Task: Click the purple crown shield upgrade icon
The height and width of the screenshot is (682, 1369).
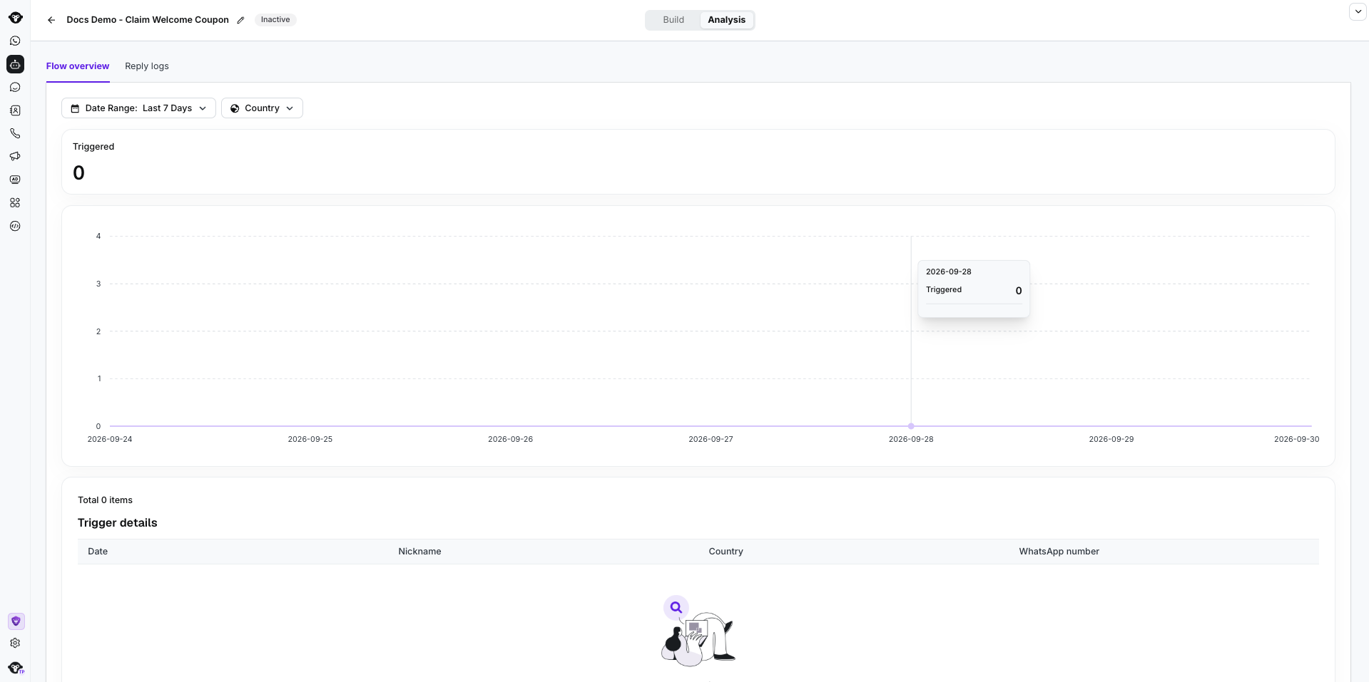Action: pyautogui.click(x=16, y=621)
